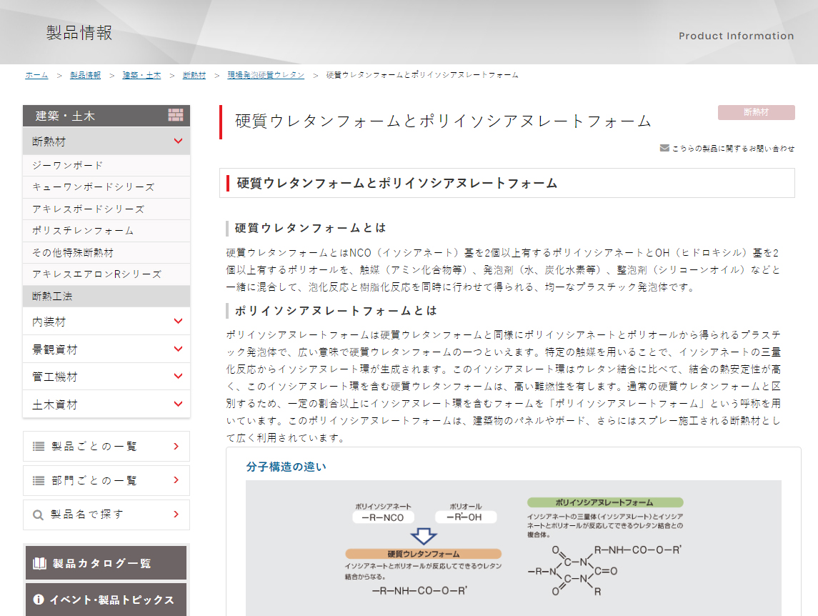Click the 分子構造の違い heading
Image resolution: width=818 pixels, height=616 pixels.
click(x=286, y=467)
